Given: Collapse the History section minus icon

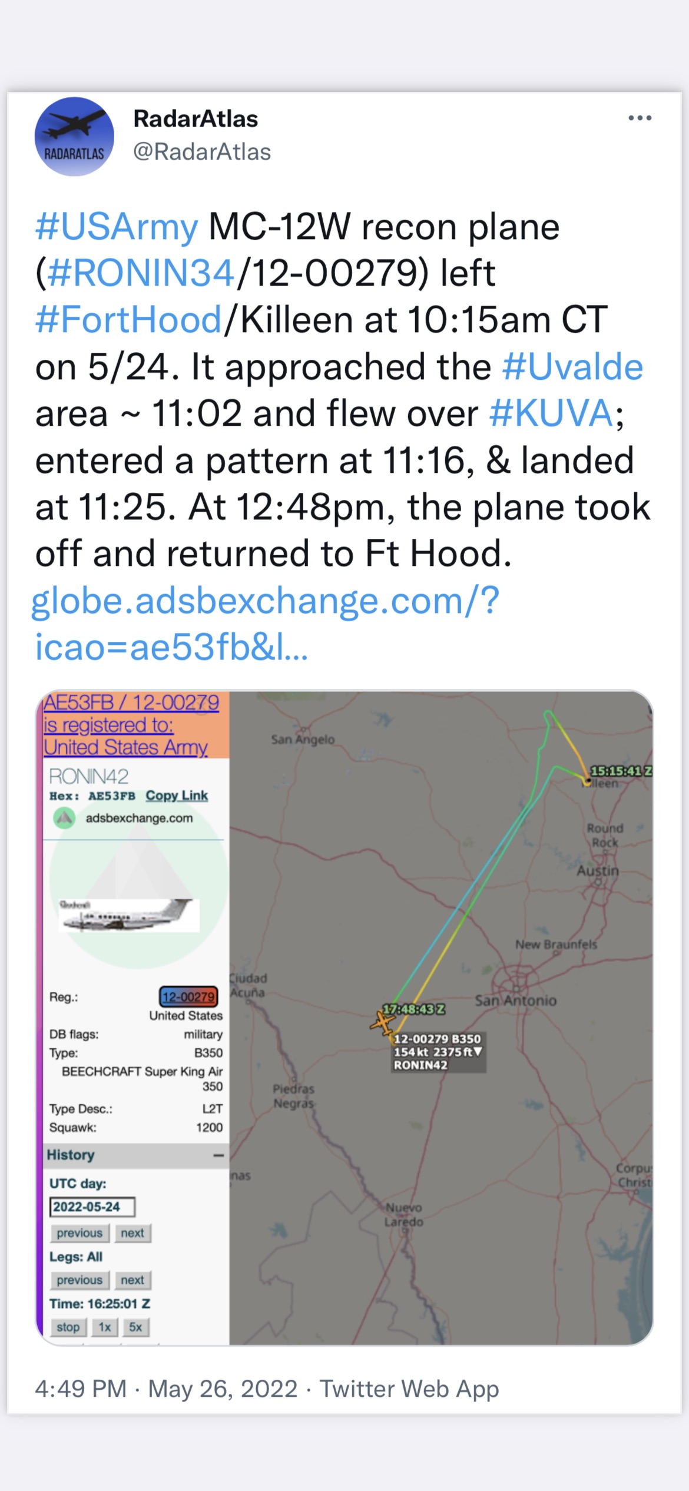Looking at the screenshot, I should (218, 1155).
